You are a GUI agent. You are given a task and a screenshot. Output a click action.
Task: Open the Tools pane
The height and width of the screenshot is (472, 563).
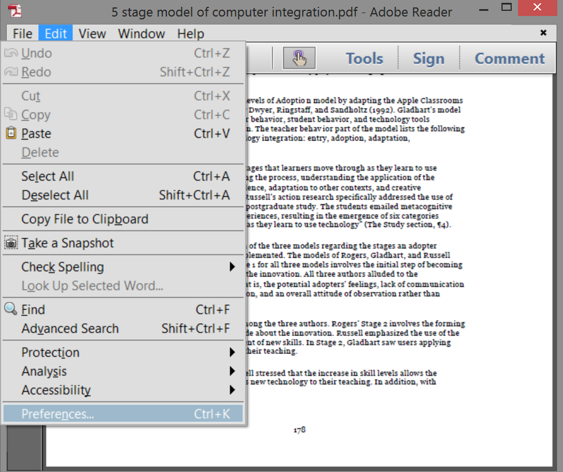(x=365, y=58)
